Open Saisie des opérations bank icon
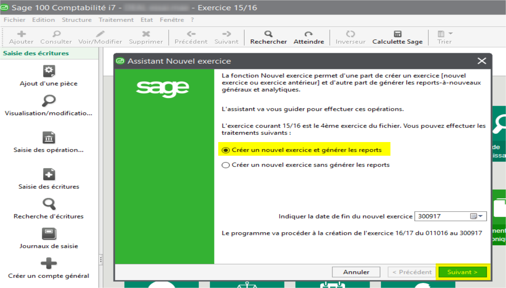 click(49, 138)
